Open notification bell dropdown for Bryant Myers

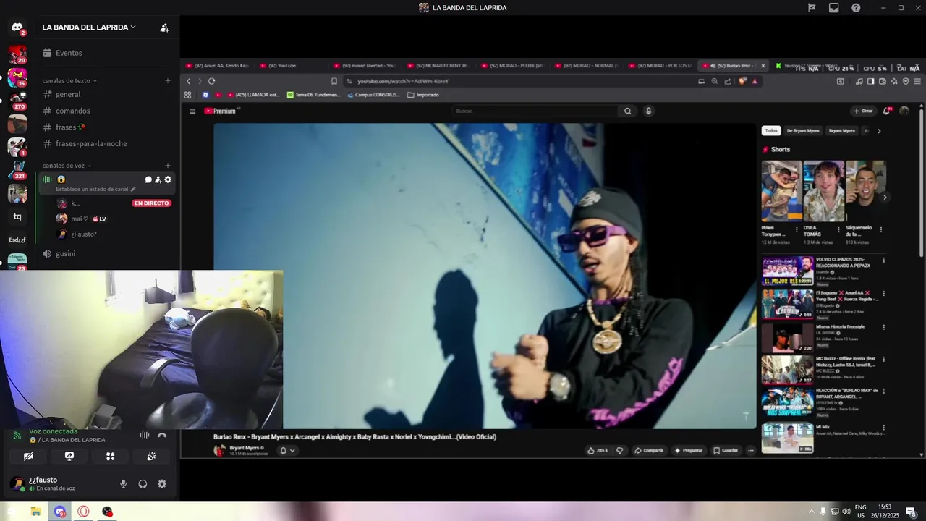click(287, 450)
